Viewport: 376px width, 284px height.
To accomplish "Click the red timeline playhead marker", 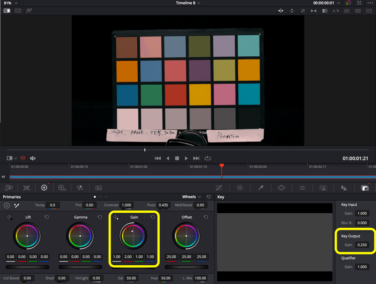I will pos(222,165).
